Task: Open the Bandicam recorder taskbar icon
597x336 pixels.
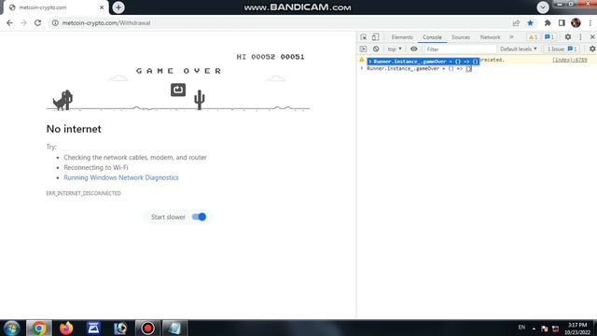Action: (147, 328)
